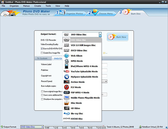The width and height of the screenshot is (168, 129).
Task: Click the disc capacity gauge bar
Action: click(75, 127)
